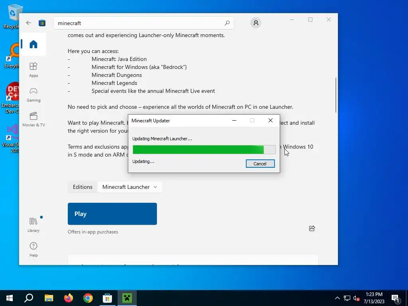Screen dimensions: 408x306
Task: Minimize the Microsoft Store window
Action: tap(292, 20)
